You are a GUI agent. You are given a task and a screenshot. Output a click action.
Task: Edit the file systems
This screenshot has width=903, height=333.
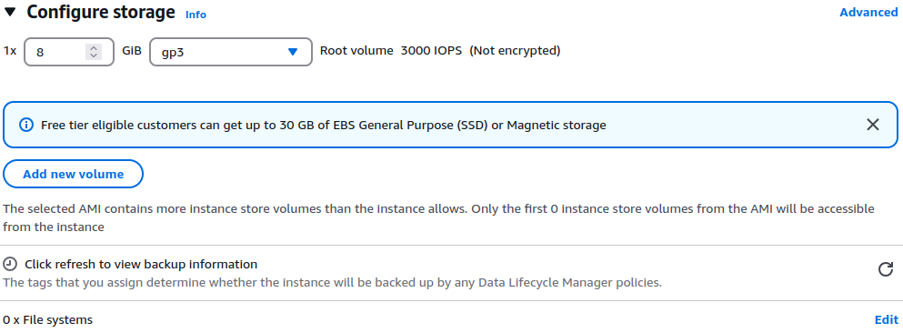[887, 319]
